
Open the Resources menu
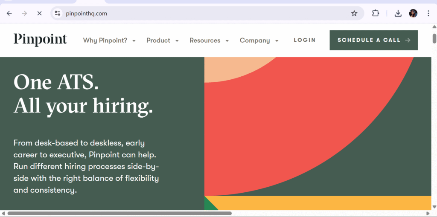tap(205, 41)
